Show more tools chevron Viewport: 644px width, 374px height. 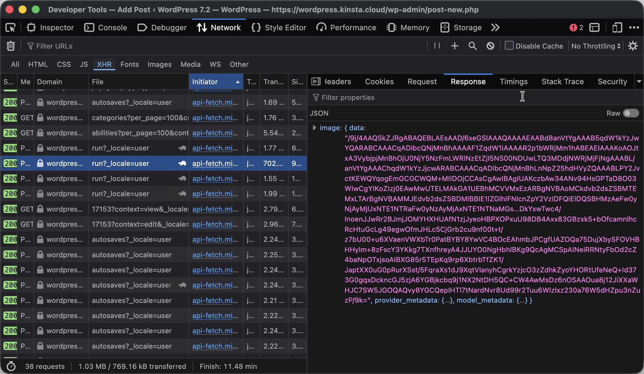tap(495, 28)
